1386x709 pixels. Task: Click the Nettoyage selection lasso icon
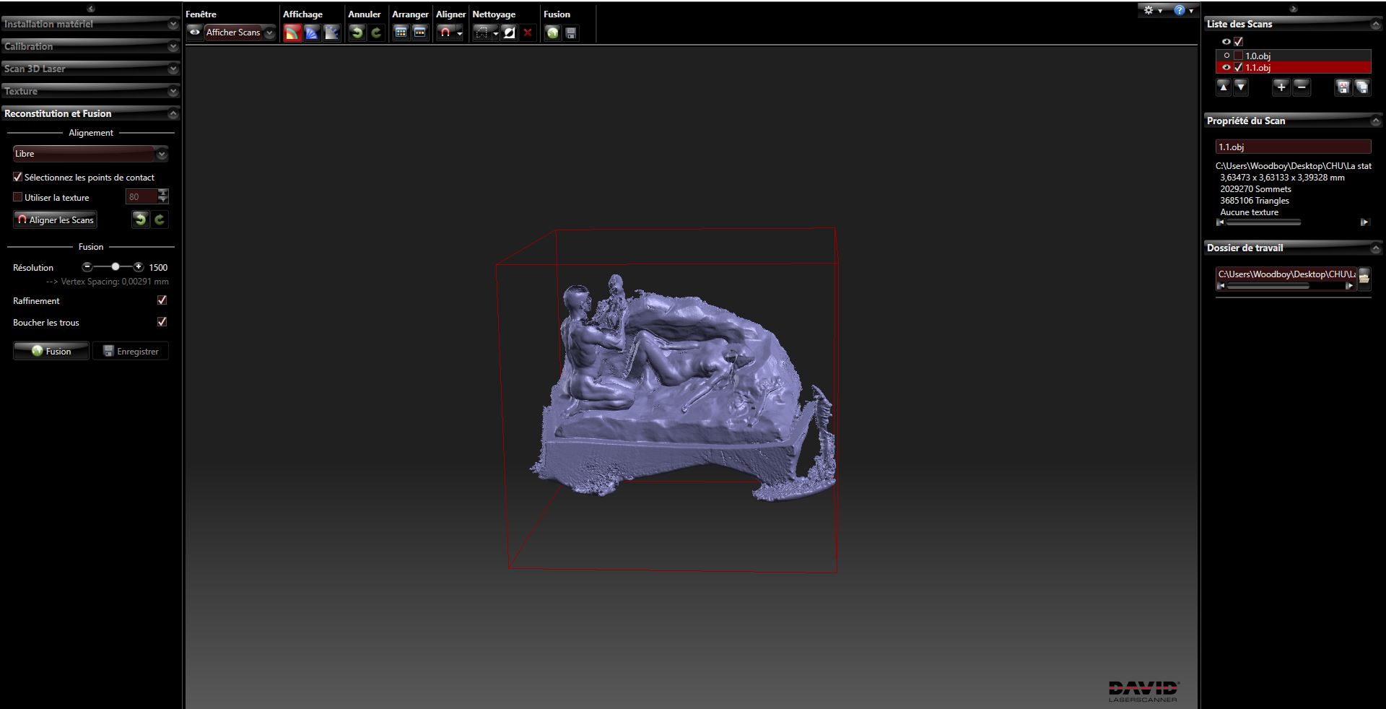coord(482,32)
